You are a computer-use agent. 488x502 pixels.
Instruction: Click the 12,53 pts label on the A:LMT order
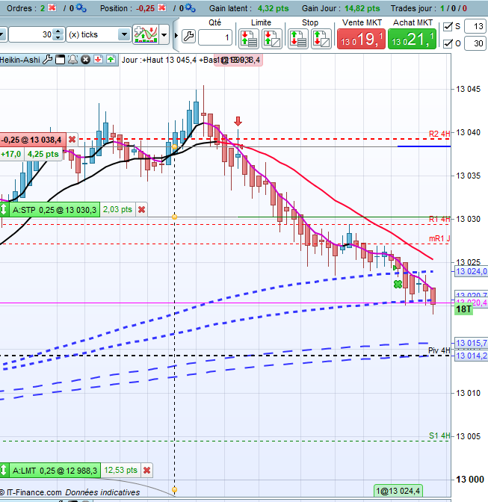[120, 471]
